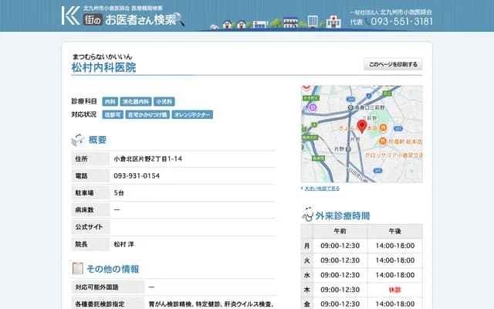Click the parking value 5台
This screenshot has width=494, height=309.
(x=119, y=193)
